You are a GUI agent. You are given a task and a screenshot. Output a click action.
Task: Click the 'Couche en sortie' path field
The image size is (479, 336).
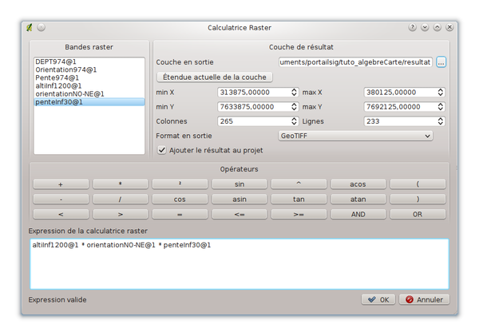[355, 61]
